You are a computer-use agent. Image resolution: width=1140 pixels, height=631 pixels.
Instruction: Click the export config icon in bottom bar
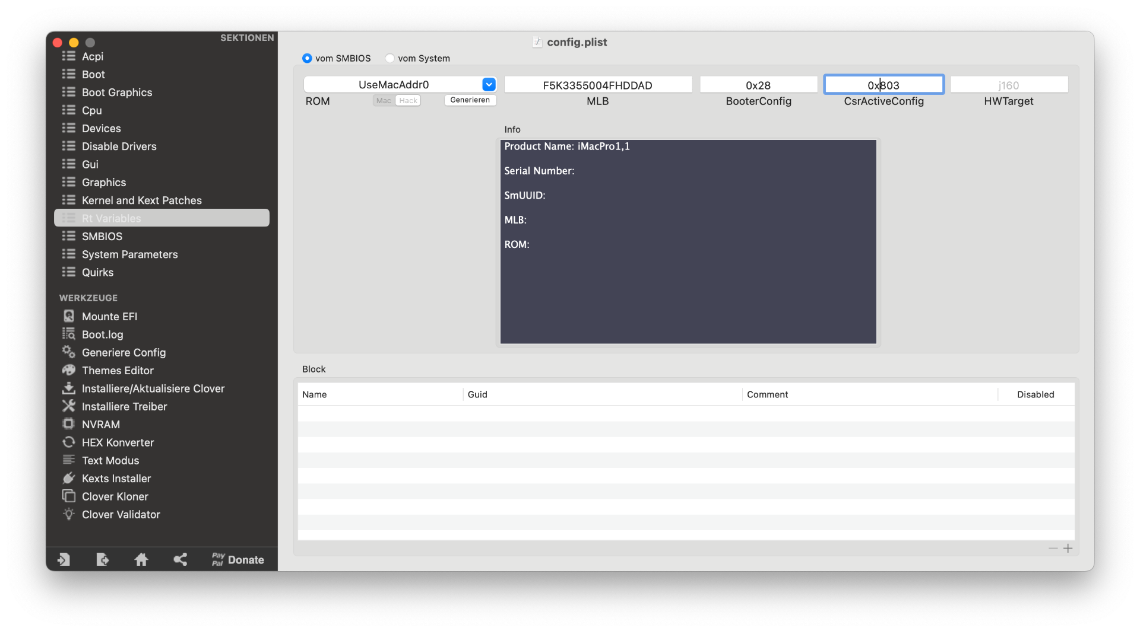[103, 559]
